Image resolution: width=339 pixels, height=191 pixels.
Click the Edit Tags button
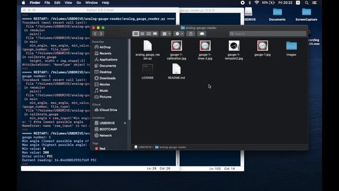202,33
